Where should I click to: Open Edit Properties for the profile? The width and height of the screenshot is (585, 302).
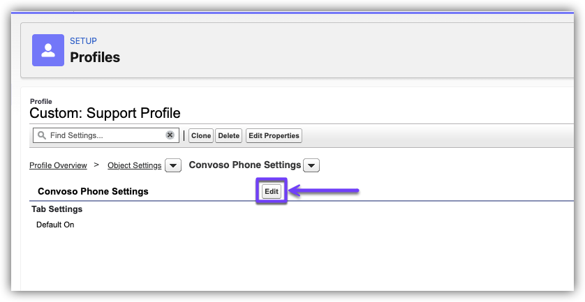[x=274, y=136]
